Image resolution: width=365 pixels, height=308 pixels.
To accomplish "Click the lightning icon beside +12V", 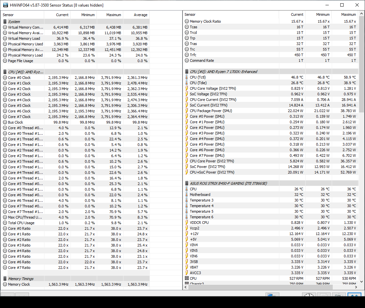I will (187, 234).
